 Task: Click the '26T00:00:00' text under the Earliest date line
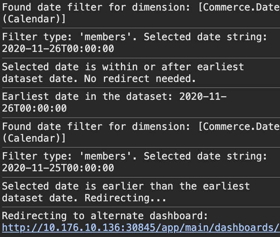click(x=34, y=108)
